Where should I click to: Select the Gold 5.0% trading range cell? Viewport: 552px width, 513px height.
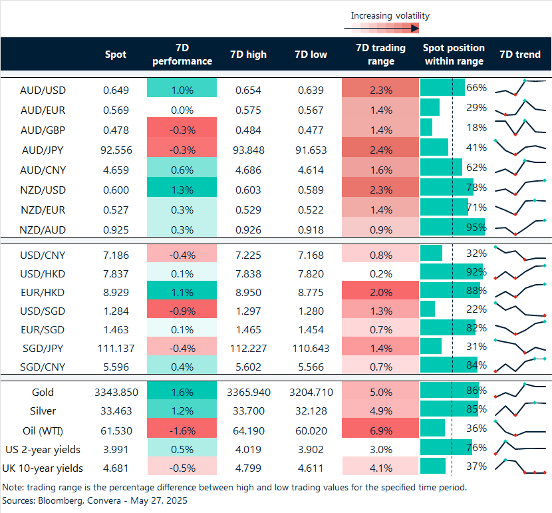pos(380,392)
